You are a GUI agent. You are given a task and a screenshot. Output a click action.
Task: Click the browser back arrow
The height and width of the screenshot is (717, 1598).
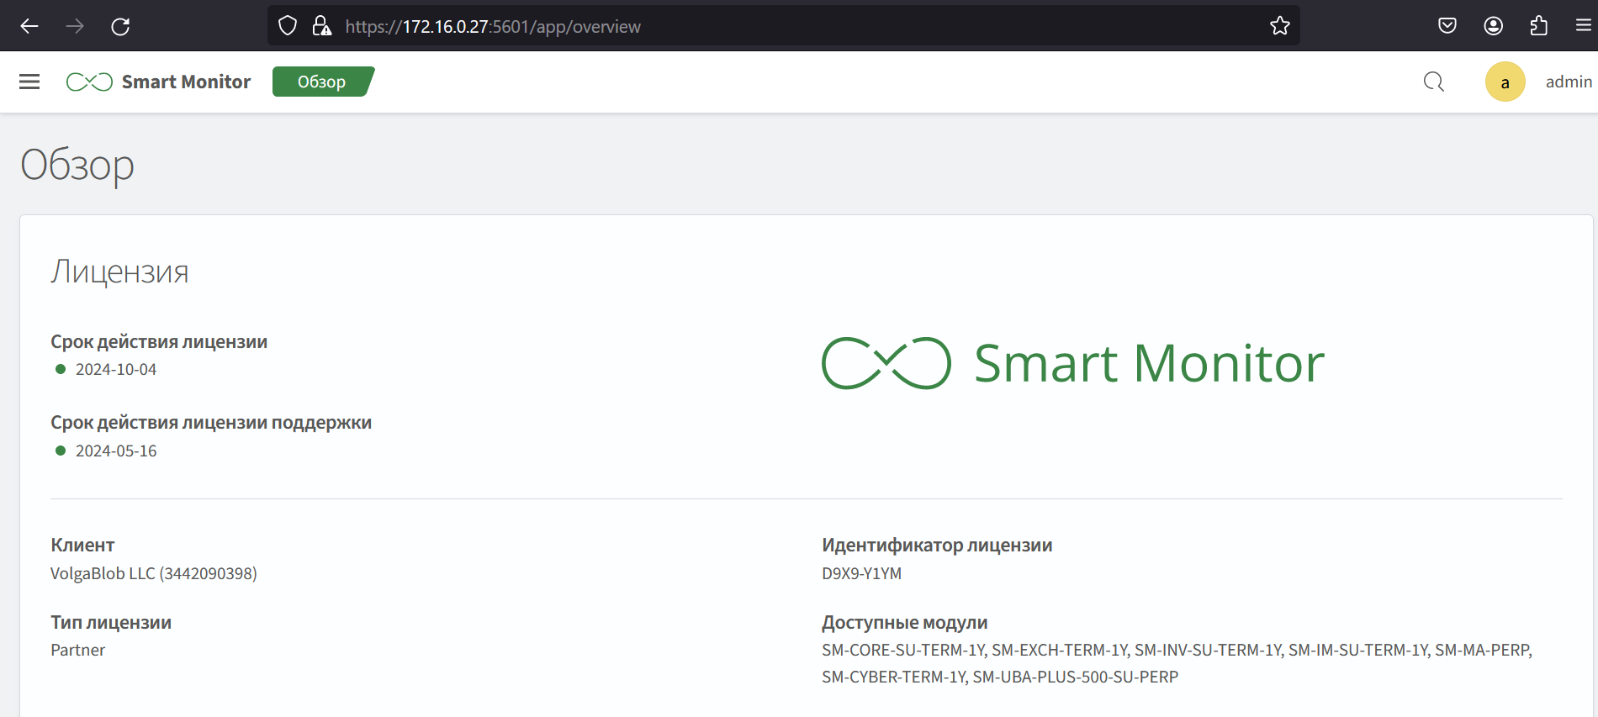click(29, 26)
